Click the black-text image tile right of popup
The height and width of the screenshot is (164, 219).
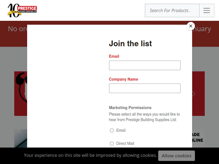click(198, 137)
